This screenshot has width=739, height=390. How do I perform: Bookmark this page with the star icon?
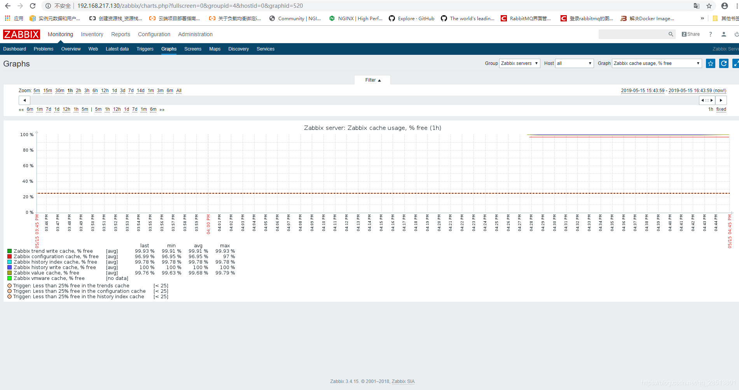coord(709,6)
